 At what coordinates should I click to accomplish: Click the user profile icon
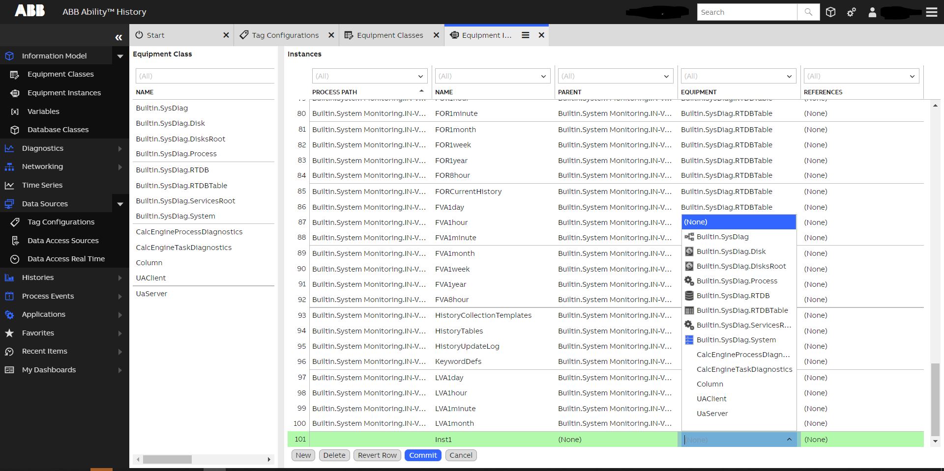click(x=872, y=12)
